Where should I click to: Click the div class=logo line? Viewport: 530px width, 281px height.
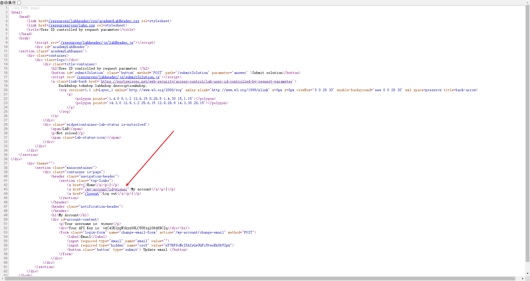57,60
